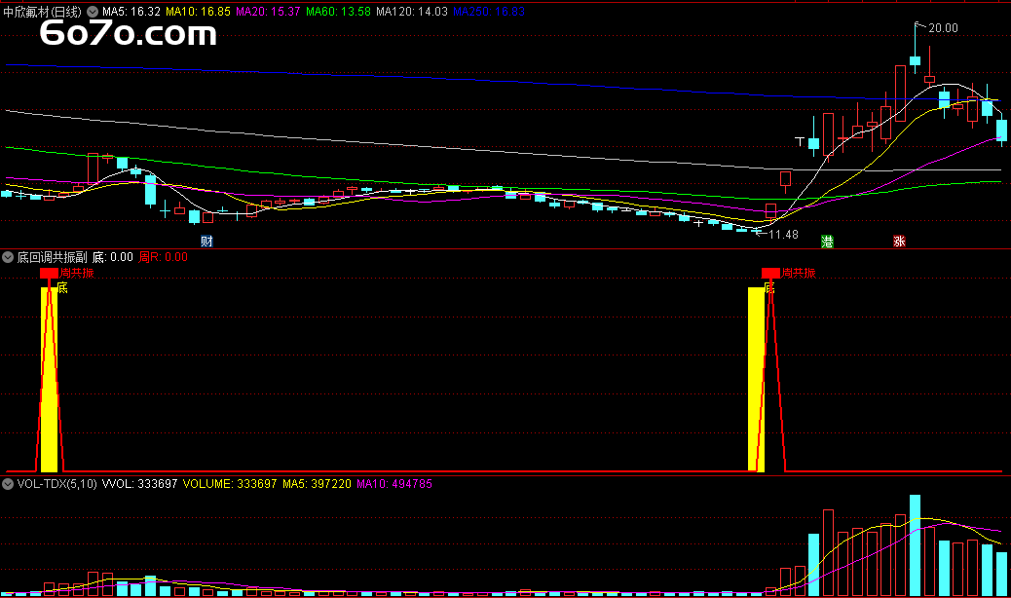Select the MA60: 13.58 label

(339, 12)
